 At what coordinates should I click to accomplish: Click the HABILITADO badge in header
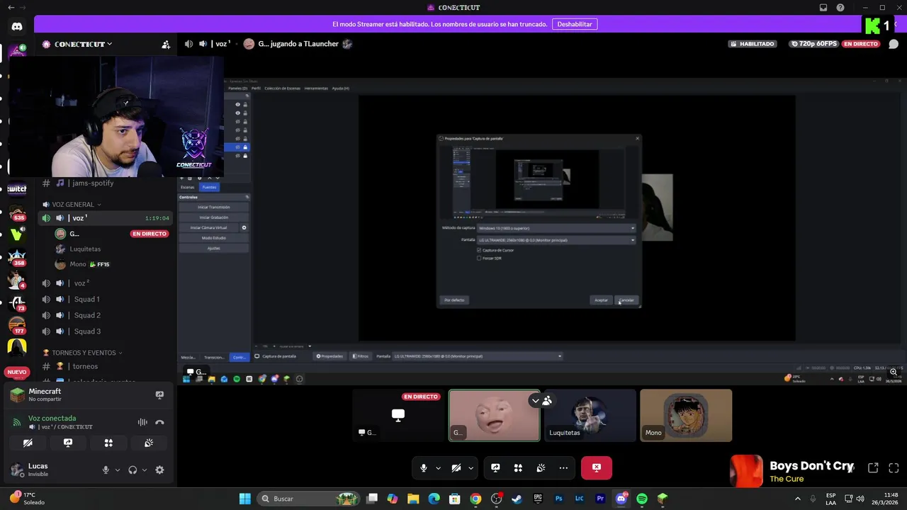pos(752,44)
